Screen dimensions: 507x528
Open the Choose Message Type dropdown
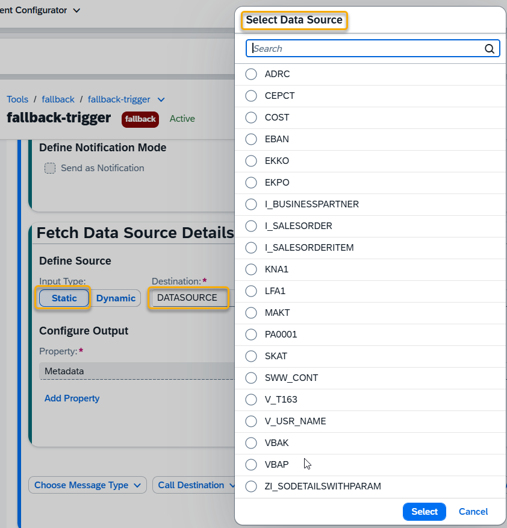click(x=88, y=485)
